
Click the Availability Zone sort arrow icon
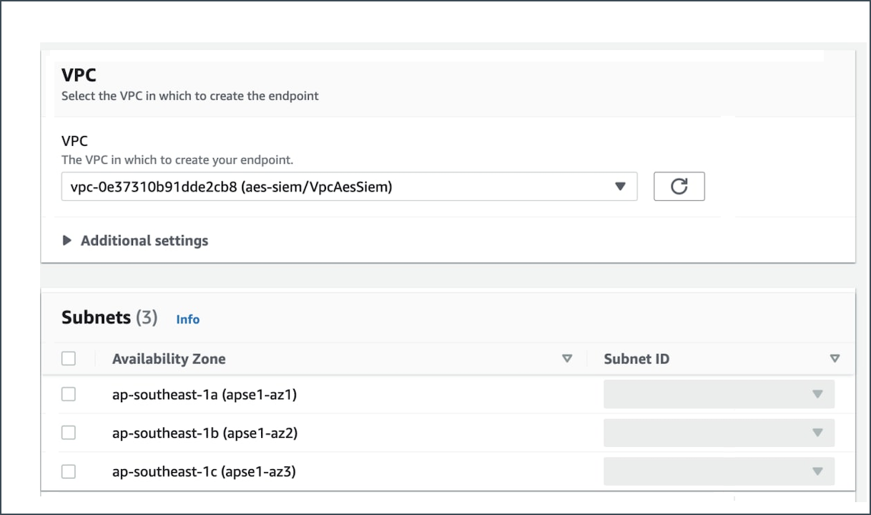click(567, 359)
